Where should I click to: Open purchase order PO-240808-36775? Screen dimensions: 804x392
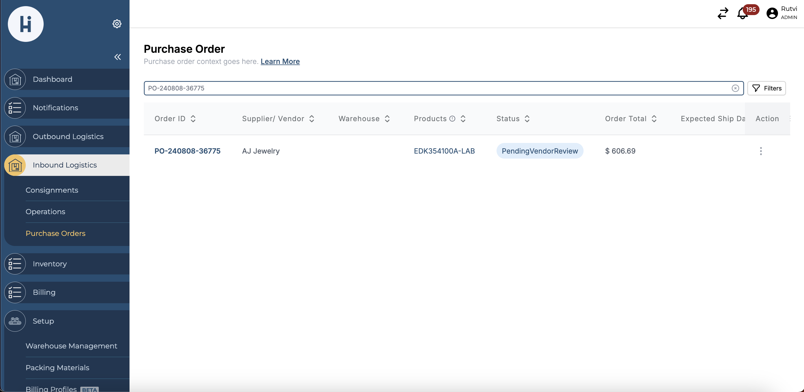coord(188,151)
